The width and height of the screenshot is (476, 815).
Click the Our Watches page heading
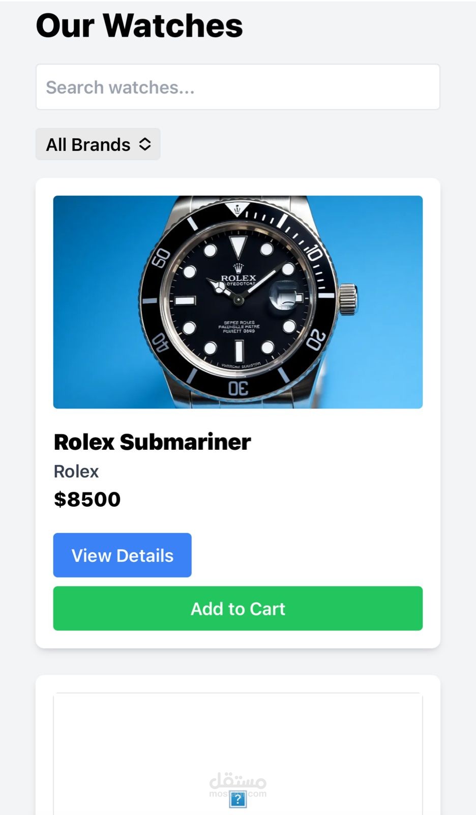(139, 25)
